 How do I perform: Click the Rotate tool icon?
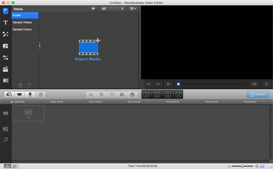click(112, 94)
